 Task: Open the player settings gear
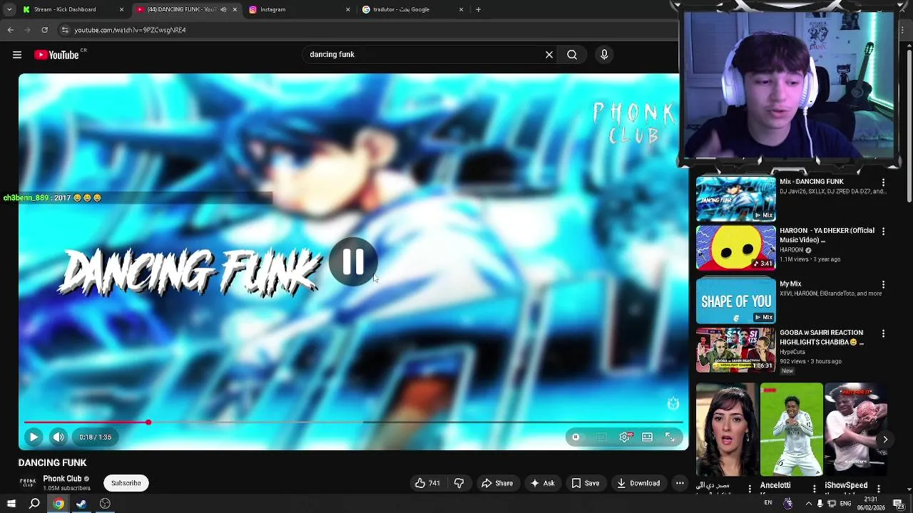coord(625,437)
